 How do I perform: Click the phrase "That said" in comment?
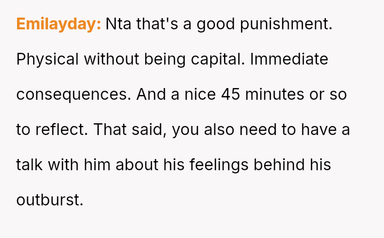[x=126, y=130]
